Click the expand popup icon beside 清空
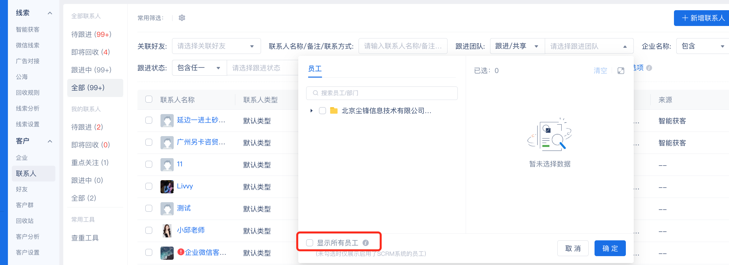The image size is (729, 265). click(621, 71)
